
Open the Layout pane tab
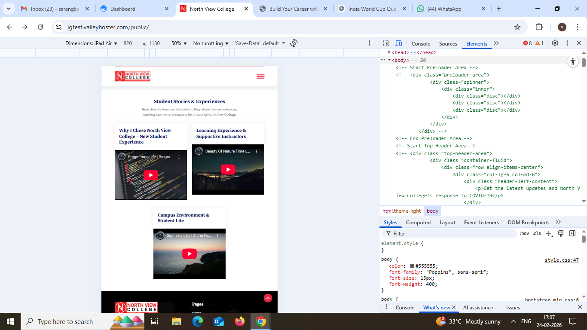447,223
